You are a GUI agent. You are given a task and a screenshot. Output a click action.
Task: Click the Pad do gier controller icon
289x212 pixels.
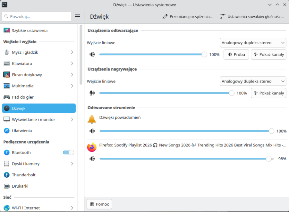pyautogui.click(x=7, y=97)
